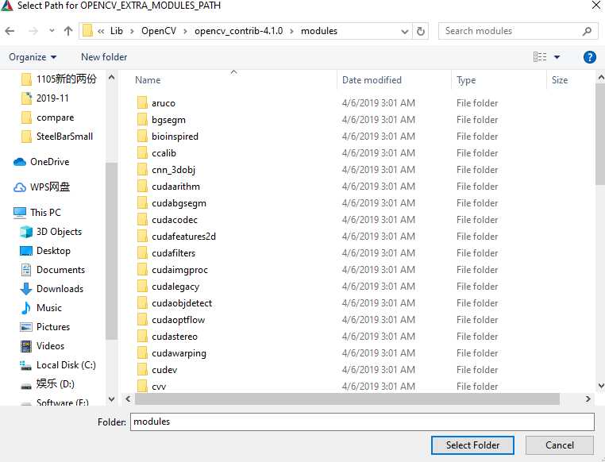Image resolution: width=605 pixels, height=462 pixels.
Task: Click the Up one level arrow
Action: (x=68, y=31)
